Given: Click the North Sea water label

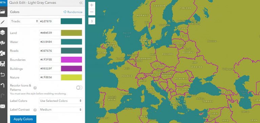Looking at the screenshot, I should click(127, 35).
